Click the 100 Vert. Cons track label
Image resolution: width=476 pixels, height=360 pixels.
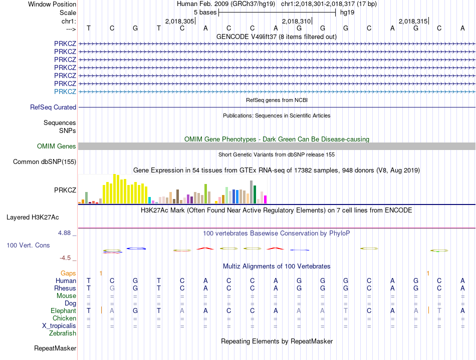[x=28, y=245]
